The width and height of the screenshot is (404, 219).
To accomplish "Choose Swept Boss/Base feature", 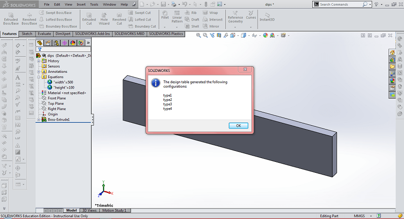I will (56, 13).
